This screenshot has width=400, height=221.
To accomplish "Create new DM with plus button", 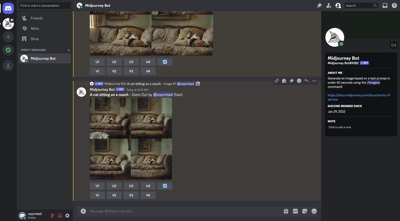I will (69, 50).
